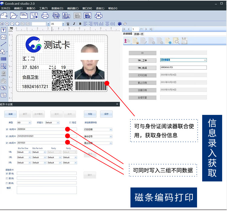This screenshot has width=227, height=215.
Task: Open the 截止日期 binding field dropdown
Action: 98,143
